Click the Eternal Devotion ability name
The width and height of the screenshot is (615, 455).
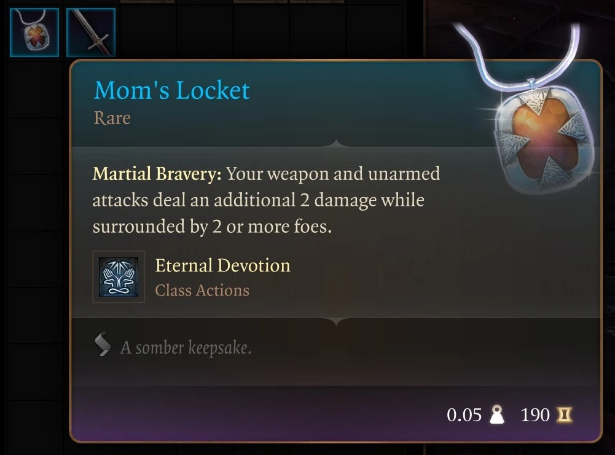(223, 265)
